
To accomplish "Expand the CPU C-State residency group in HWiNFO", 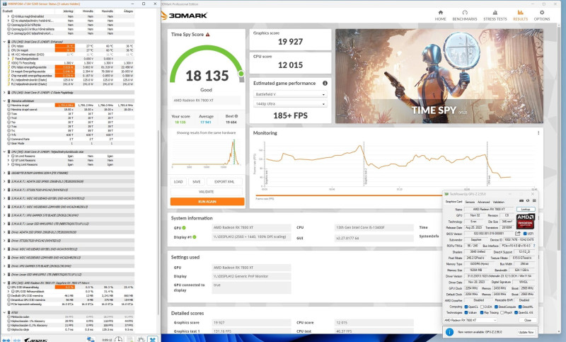I will (4, 93).
